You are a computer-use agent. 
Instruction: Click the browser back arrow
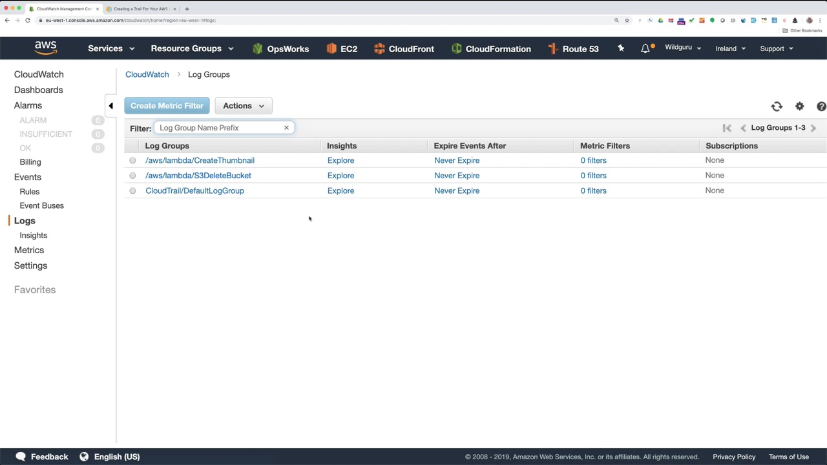pos(7,20)
